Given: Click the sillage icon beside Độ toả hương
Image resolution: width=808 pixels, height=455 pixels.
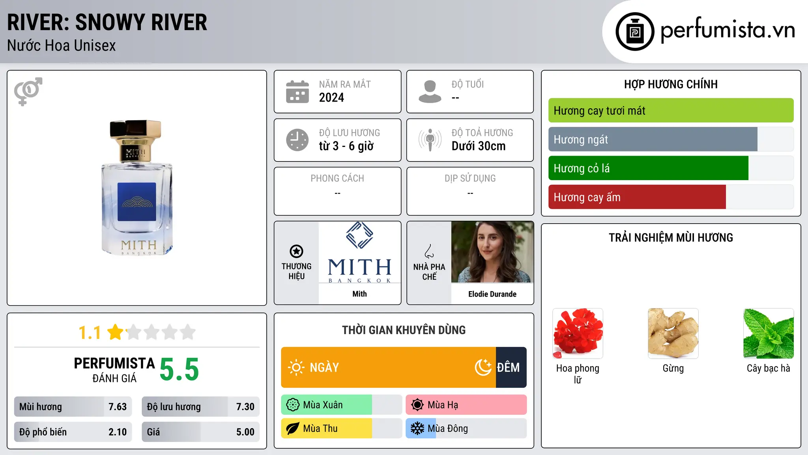Looking at the screenshot, I should [x=430, y=140].
